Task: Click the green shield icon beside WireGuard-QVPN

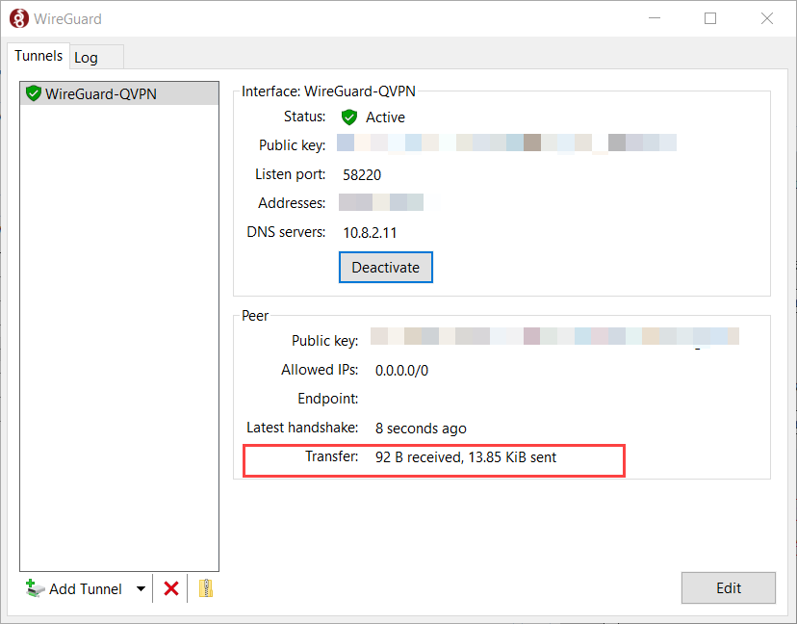Action: (34, 93)
